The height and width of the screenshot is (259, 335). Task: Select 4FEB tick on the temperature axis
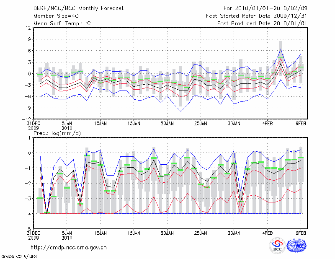(x=268, y=124)
